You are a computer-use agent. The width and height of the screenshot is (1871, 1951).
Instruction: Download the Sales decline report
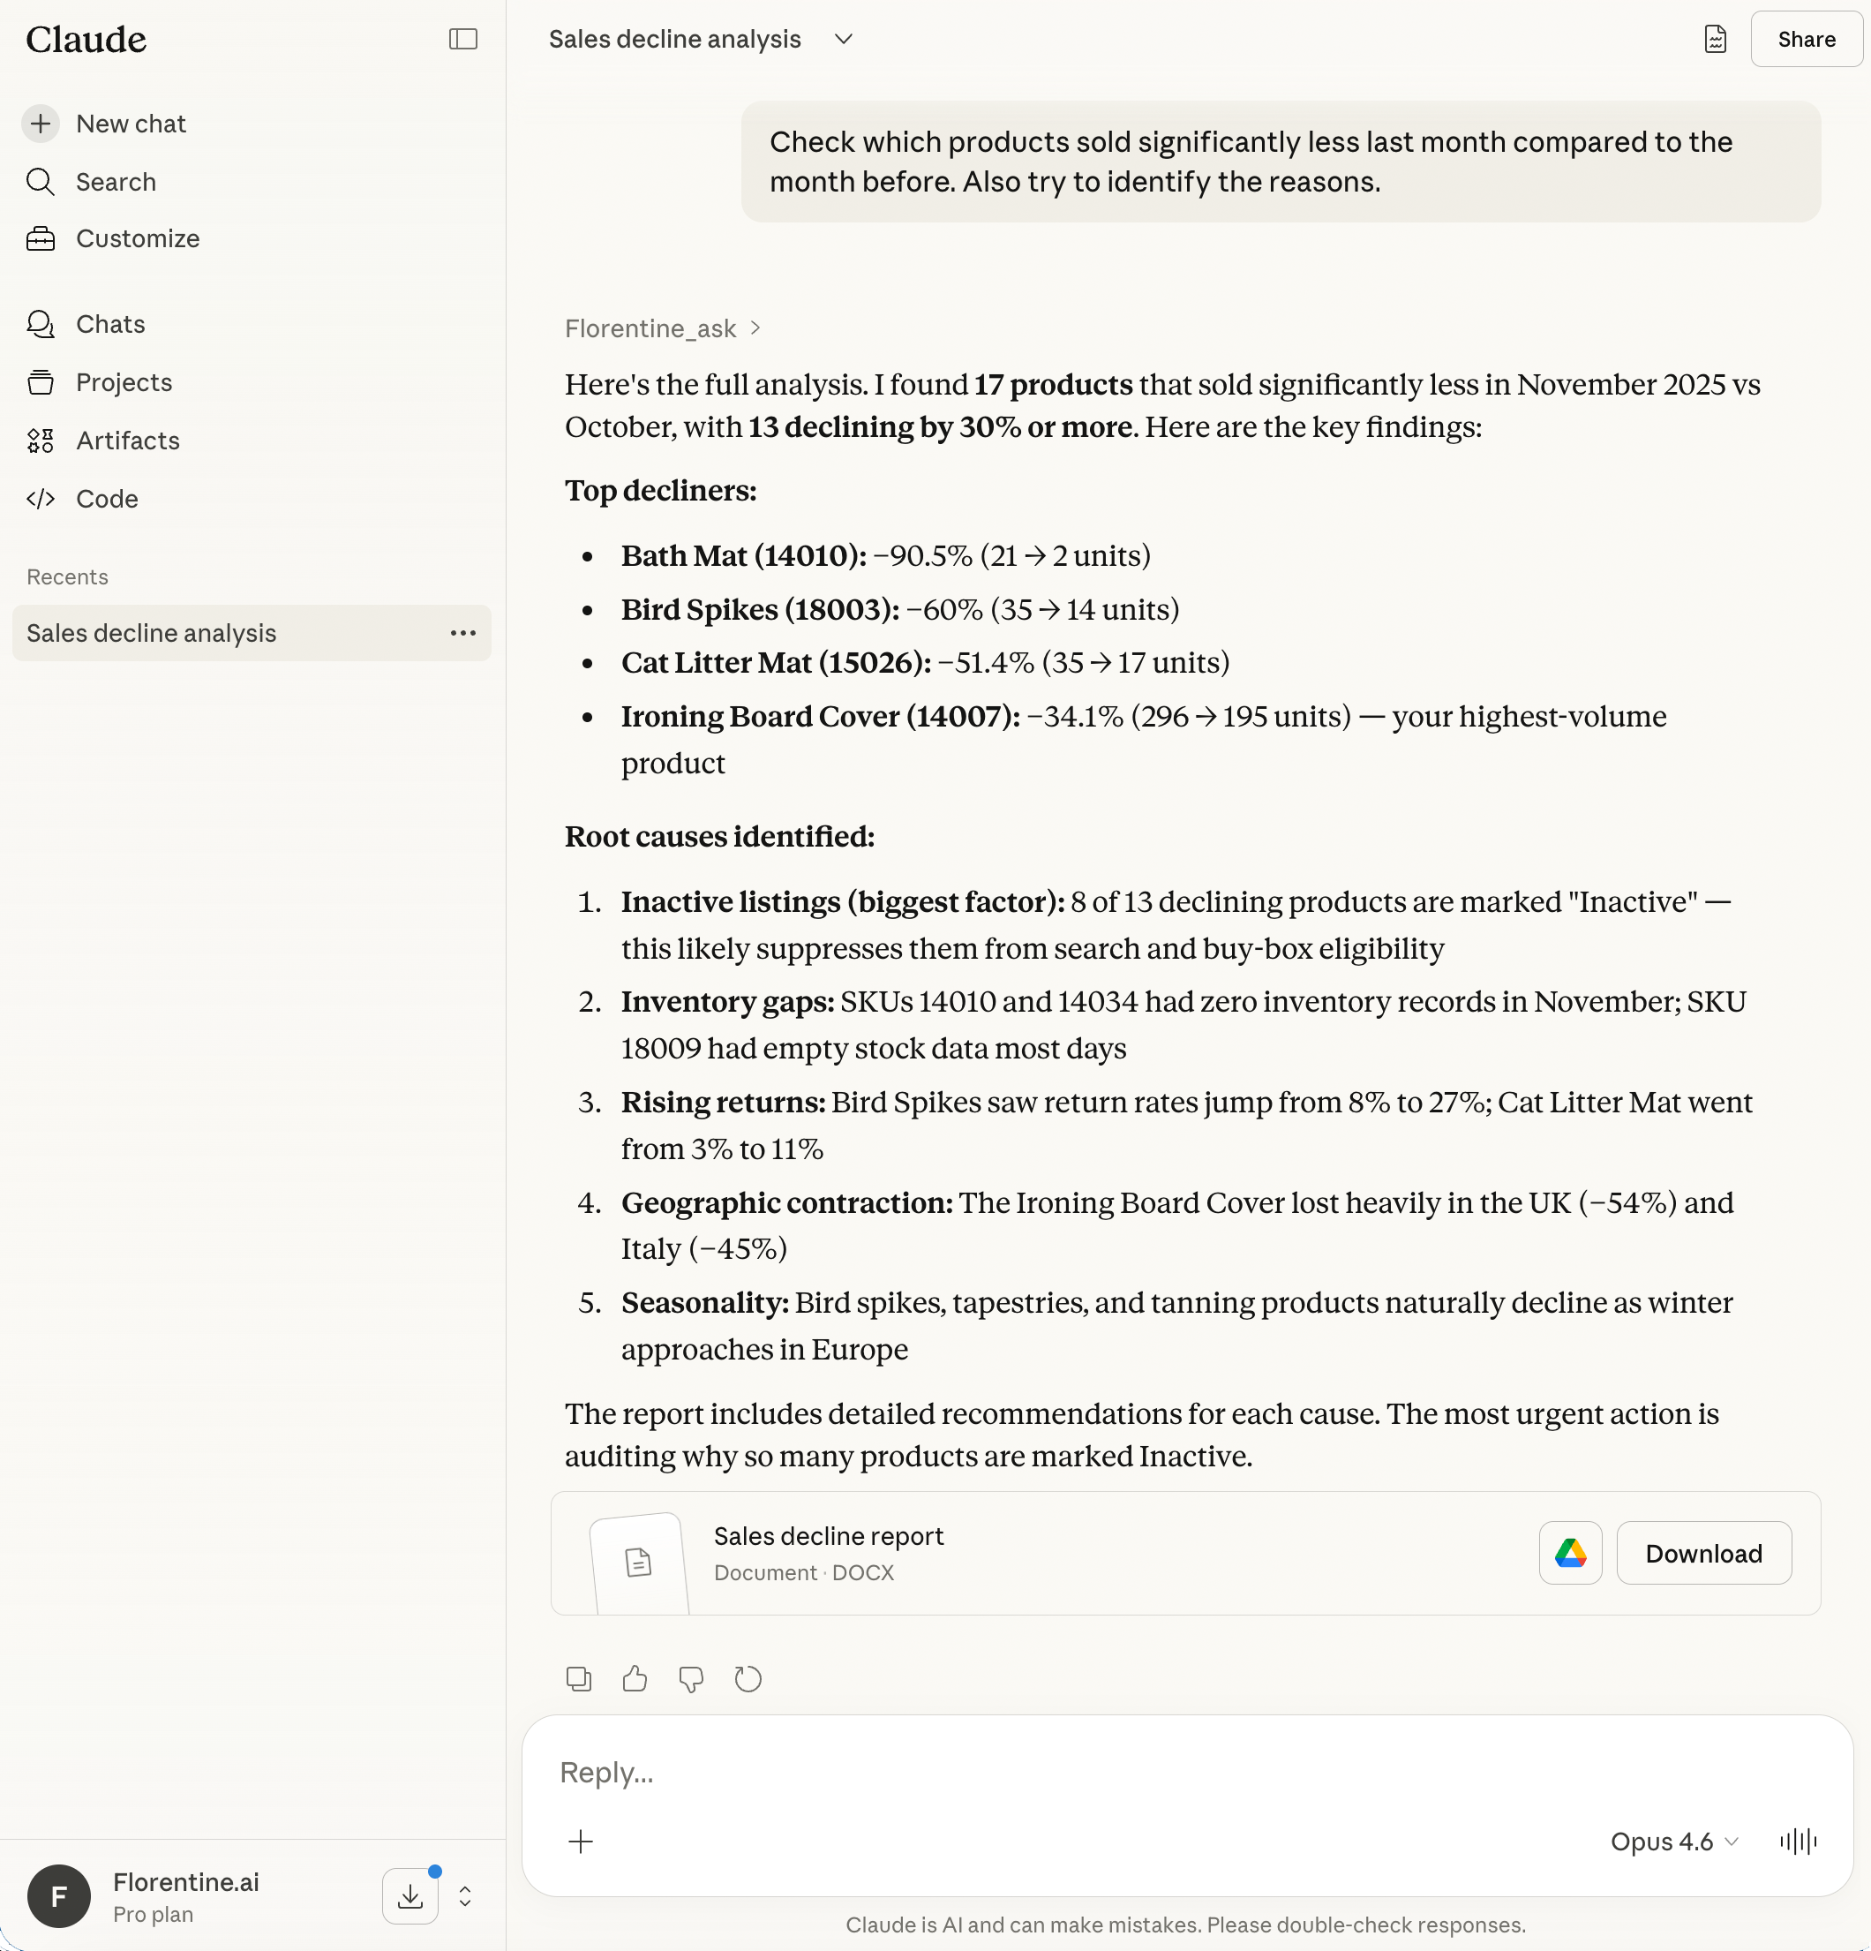(x=1702, y=1553)
